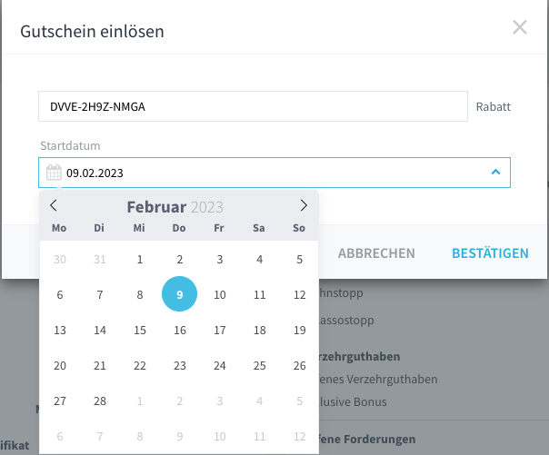Click the BESTÄTIGEN button

tap(490, 253)
